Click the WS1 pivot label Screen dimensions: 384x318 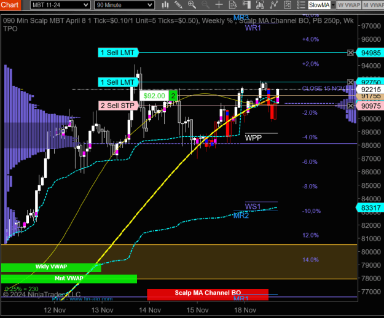[x=253, y=207]
